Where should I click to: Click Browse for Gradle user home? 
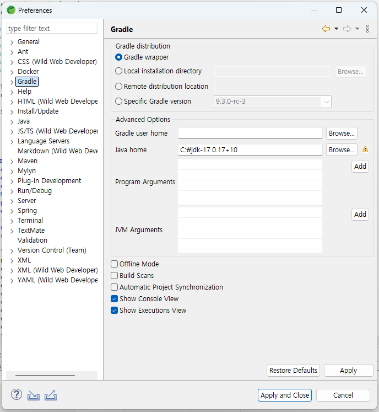click(342, 133)
